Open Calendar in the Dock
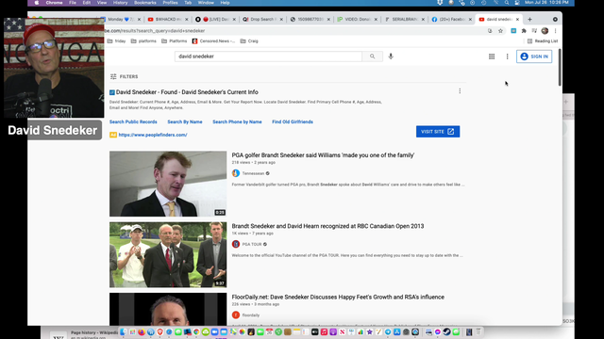This screenshot has height=339, width=604. tap(269, 332)
